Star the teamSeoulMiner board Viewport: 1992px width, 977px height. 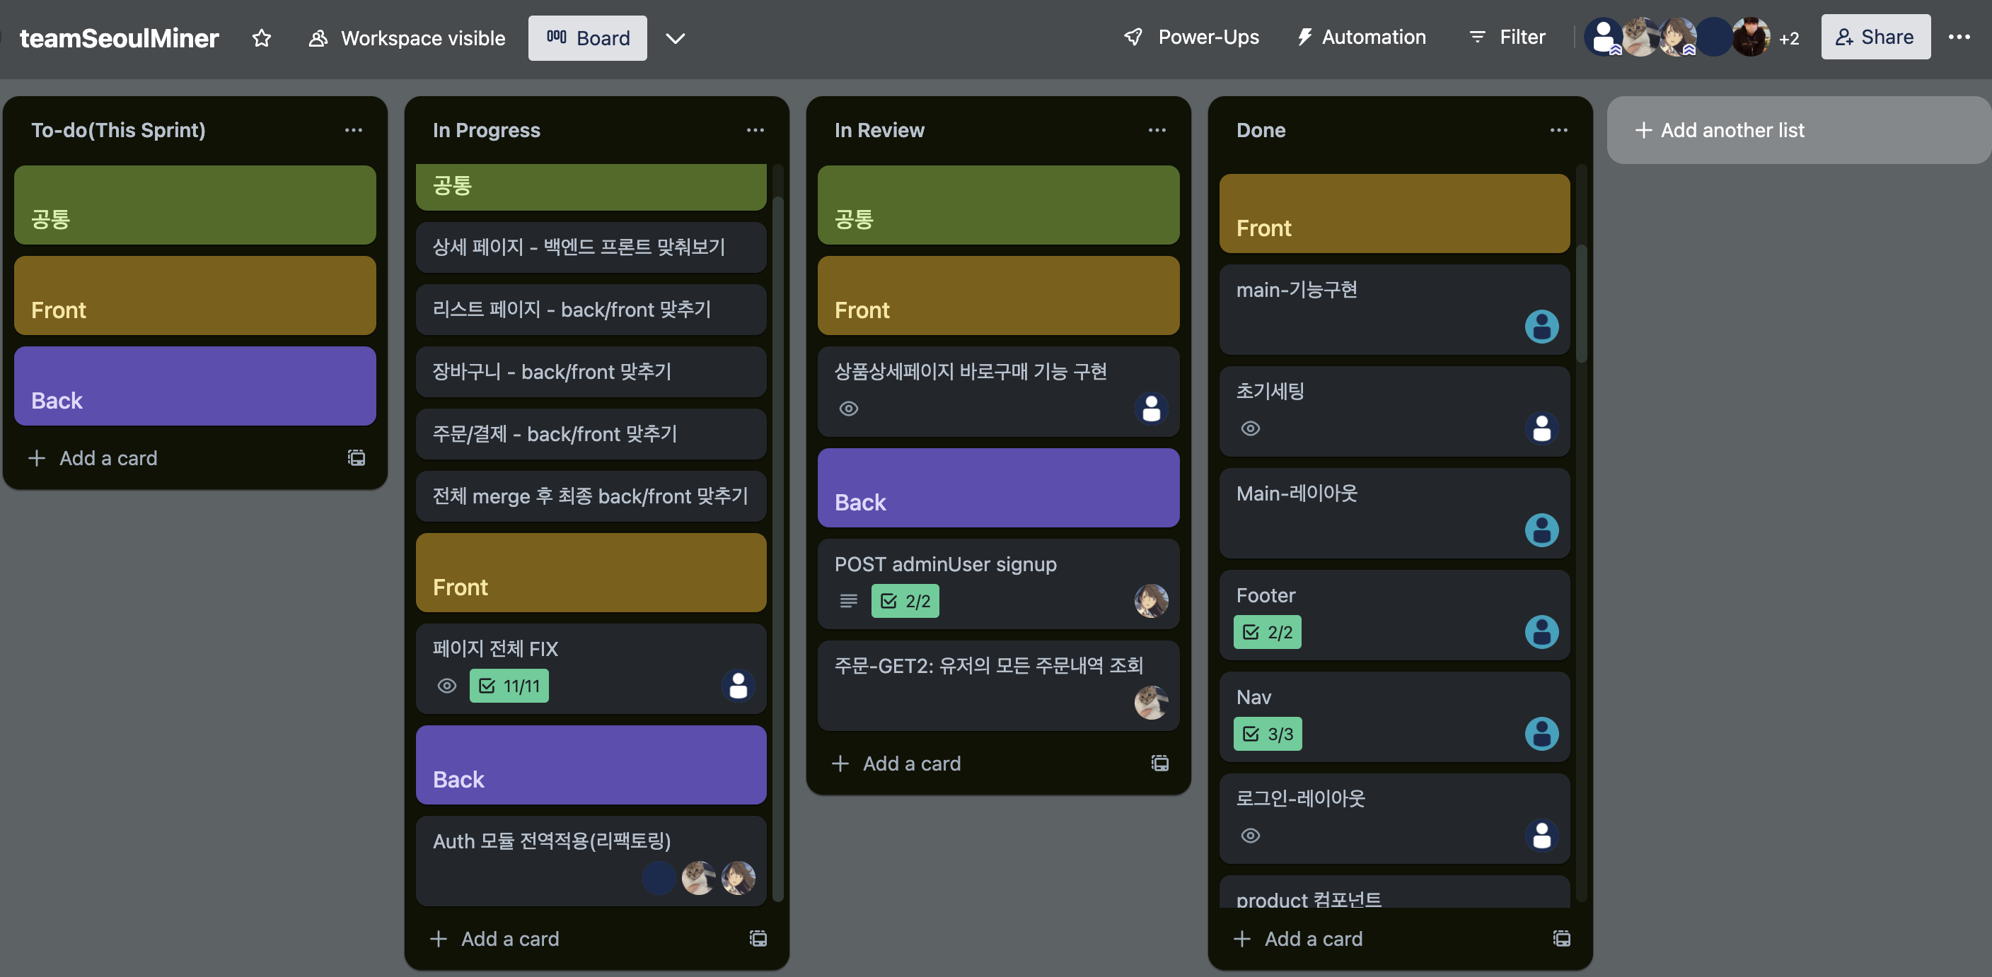[261, 38]
